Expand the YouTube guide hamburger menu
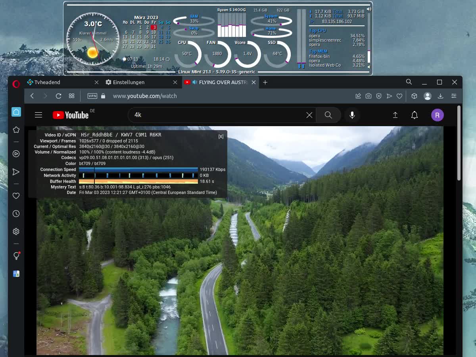 (38, 115)
